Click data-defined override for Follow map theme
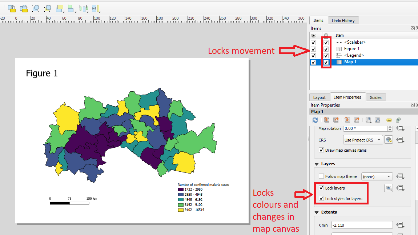 [x=400, y=176]
